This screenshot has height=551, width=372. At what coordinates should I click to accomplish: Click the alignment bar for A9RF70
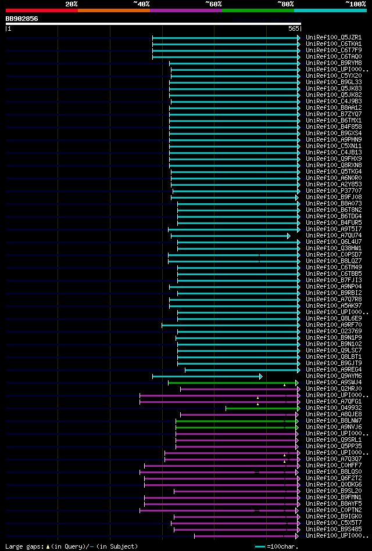[231, 325]
